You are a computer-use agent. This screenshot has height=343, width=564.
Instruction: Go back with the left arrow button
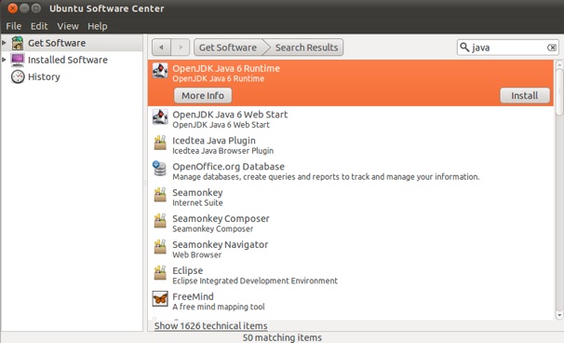tap(162, 48)
